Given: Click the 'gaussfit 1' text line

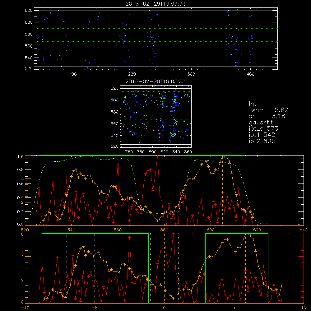Looking at the screenshot, I should click(x=264, y=122).
